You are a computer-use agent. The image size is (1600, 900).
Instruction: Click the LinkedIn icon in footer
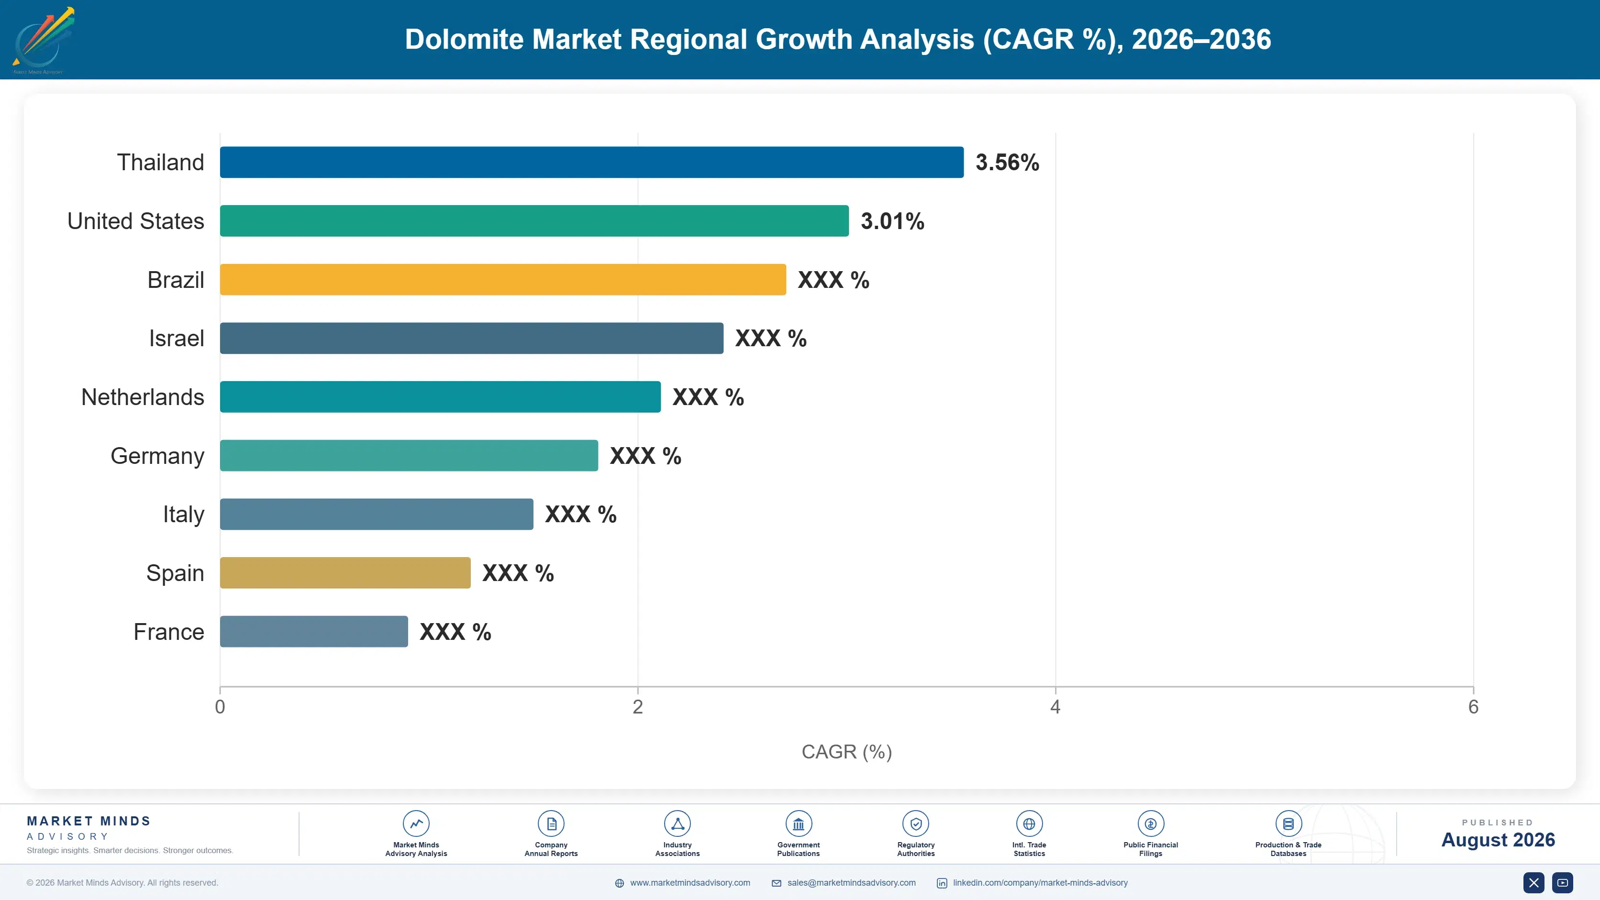click(942, 883)
